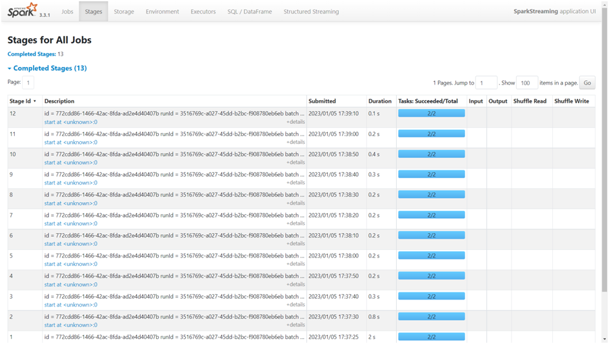The image size is (609, 344).
Task: Select submitted time 2023/01/05 17:39:10
Action: pos(334,114)
